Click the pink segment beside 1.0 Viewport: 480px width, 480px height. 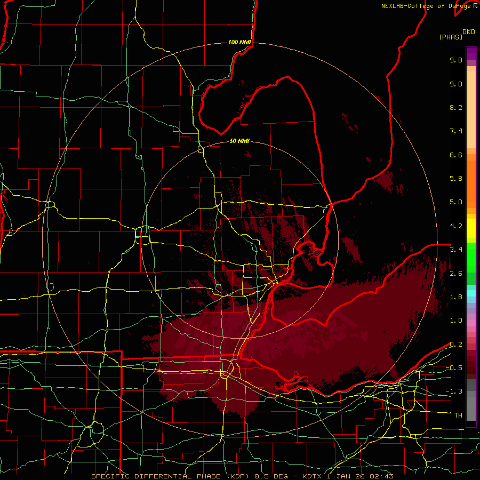click(471, 323)
